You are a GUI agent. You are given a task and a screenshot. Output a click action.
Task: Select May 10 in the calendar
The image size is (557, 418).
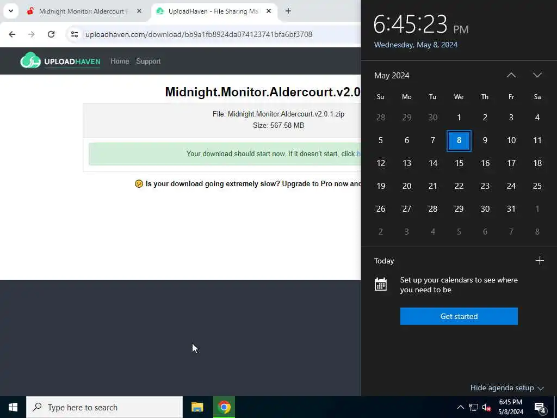[511, 140]
